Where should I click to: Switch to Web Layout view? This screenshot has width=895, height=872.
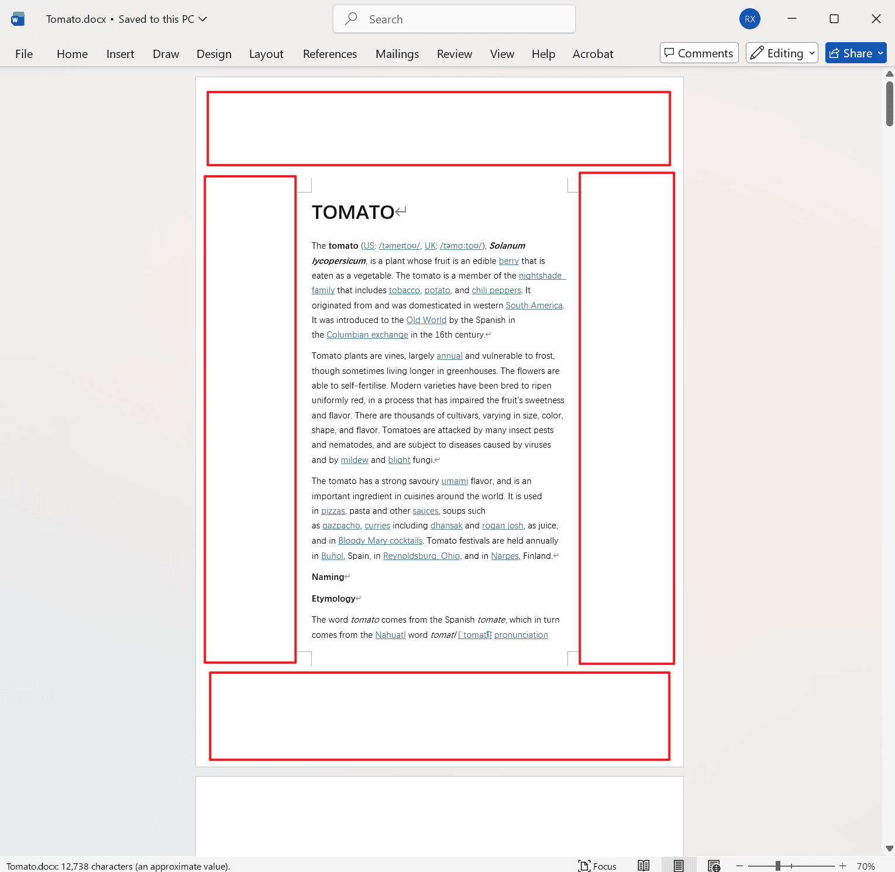[x=714, y=866]
